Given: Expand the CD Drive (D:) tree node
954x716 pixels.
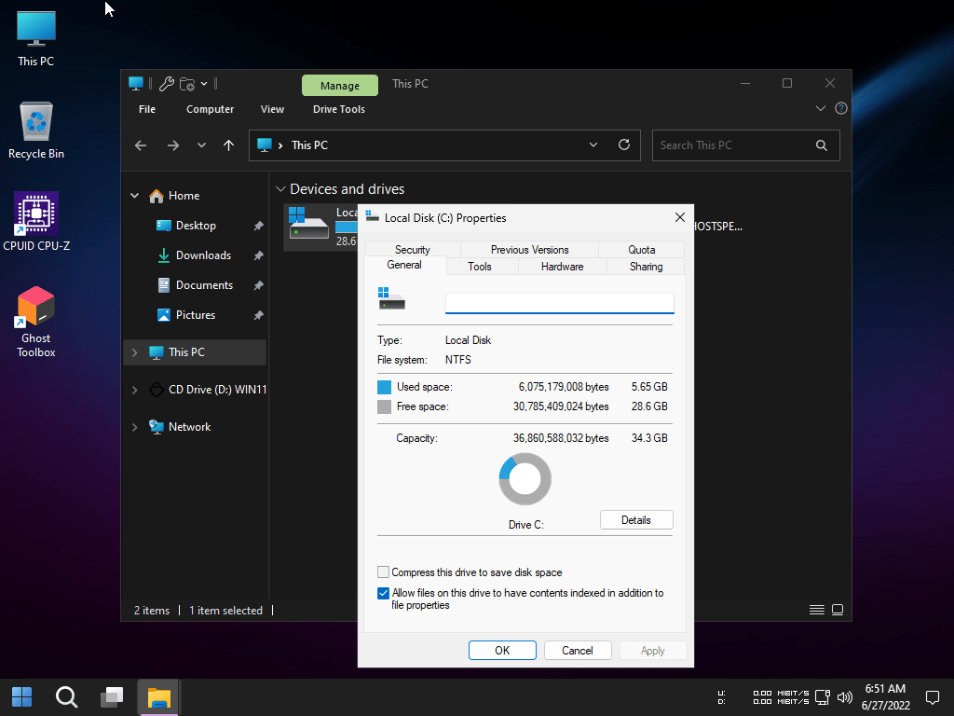Looking at the screenshot, I should 135,390.
